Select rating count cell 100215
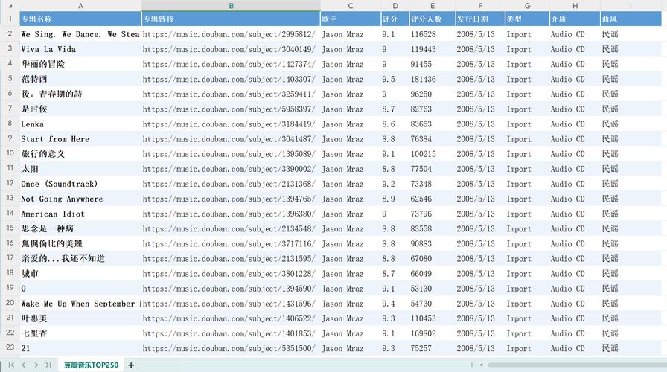This screenshot has width=667, height=372. (433, 154)
